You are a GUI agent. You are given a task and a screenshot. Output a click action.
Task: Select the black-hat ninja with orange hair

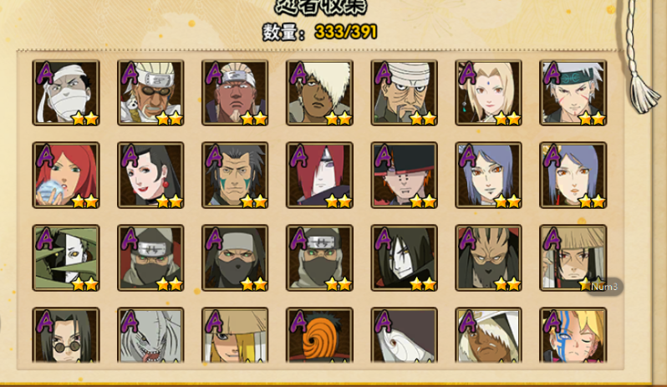(x=404, y=176)
